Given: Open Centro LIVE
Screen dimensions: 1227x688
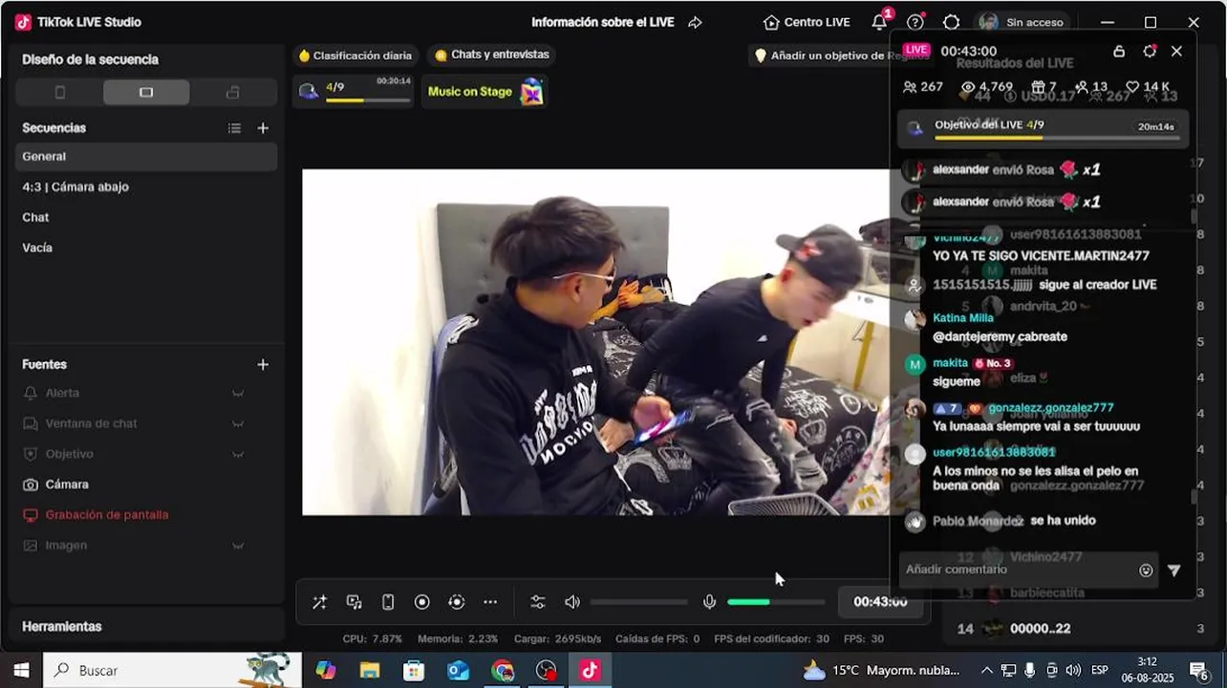Looking at the screenshot, I should tap(807, 22).
